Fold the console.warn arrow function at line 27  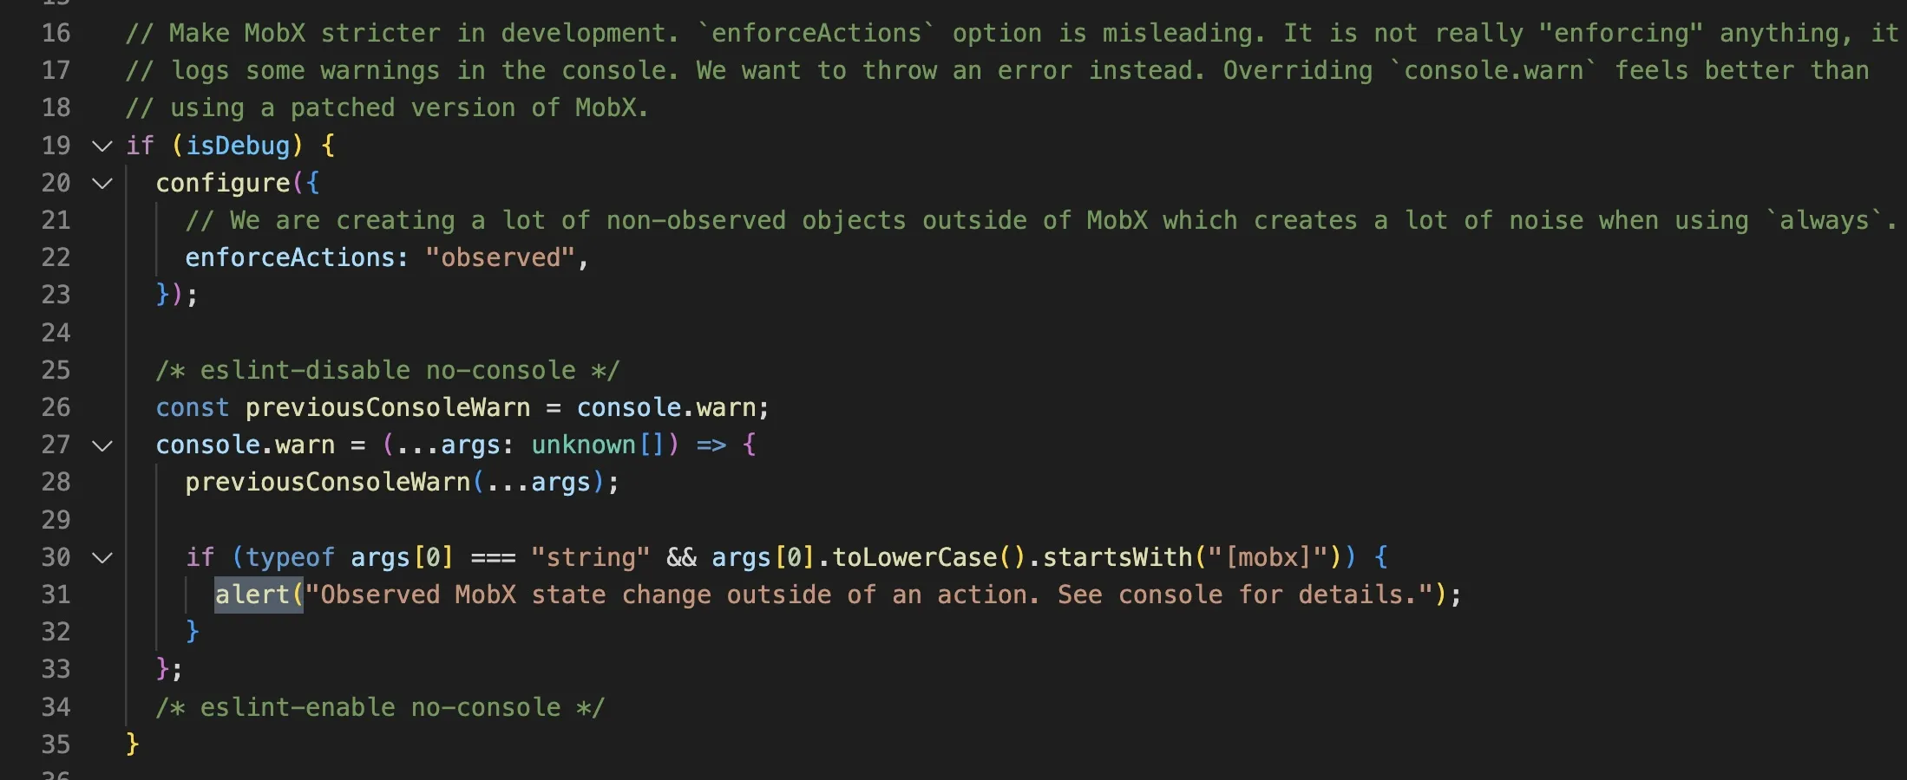[x=102, y=445]
